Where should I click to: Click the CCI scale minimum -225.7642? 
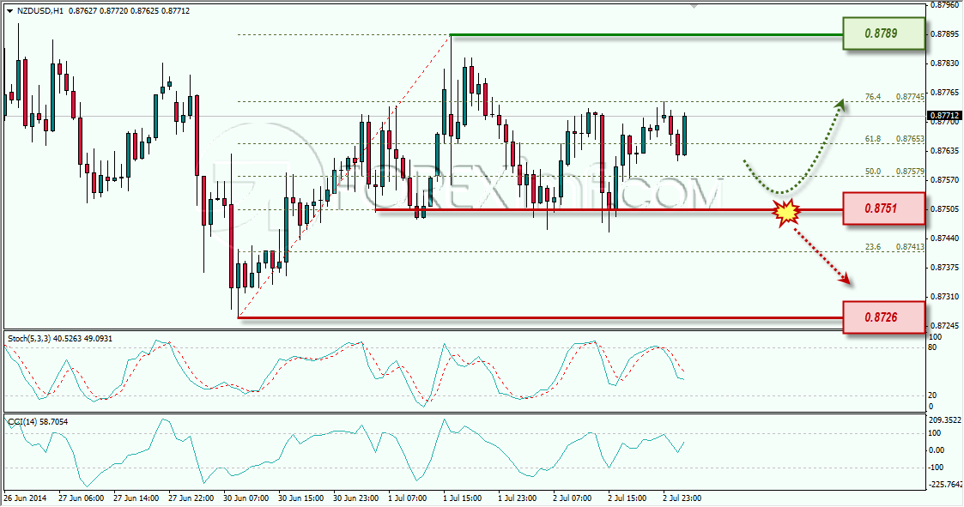pos(945,485)
